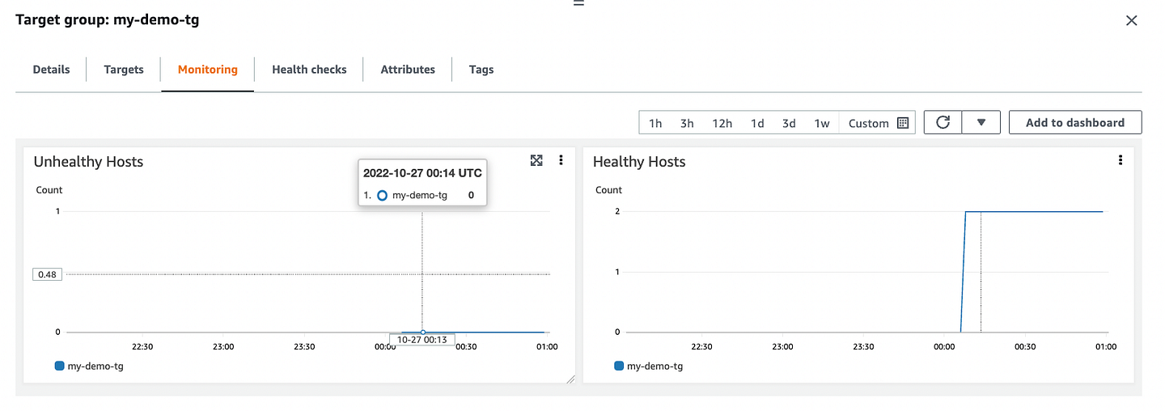The image size is (1165, 411).
Task: Click the data point on Unhealthy Hosts graph
Action: click(x=422, y=332)
